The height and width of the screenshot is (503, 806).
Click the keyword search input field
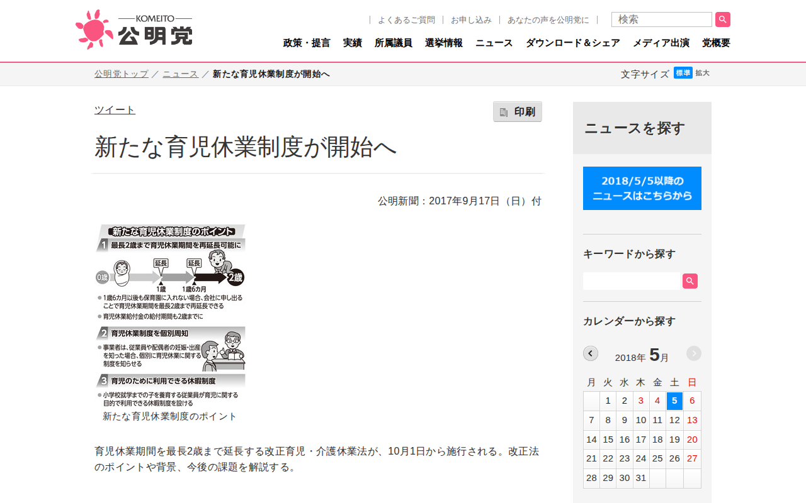tap(633, 281)
